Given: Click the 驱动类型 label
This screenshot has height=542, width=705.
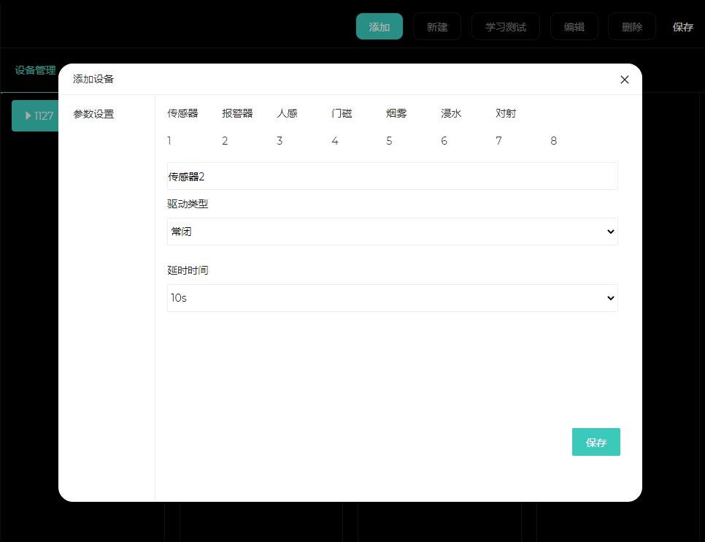Looking at the screenshot, I should point(188,204).
